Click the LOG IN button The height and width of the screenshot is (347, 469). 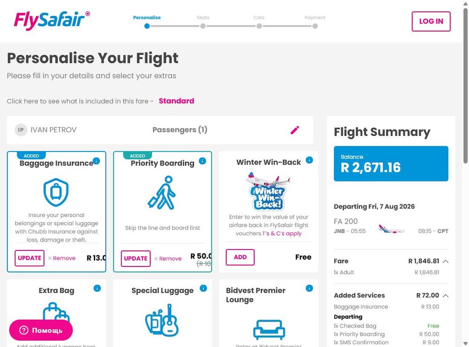click(x=431, y=21)
